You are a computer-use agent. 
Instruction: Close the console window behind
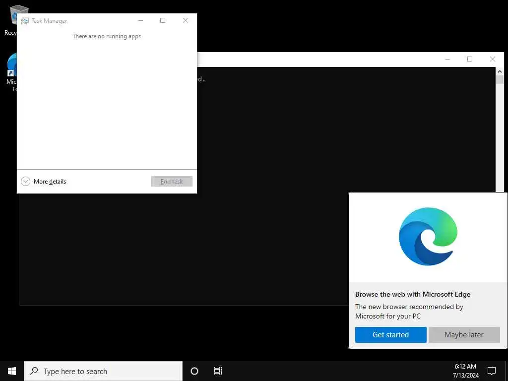(493, 59)
